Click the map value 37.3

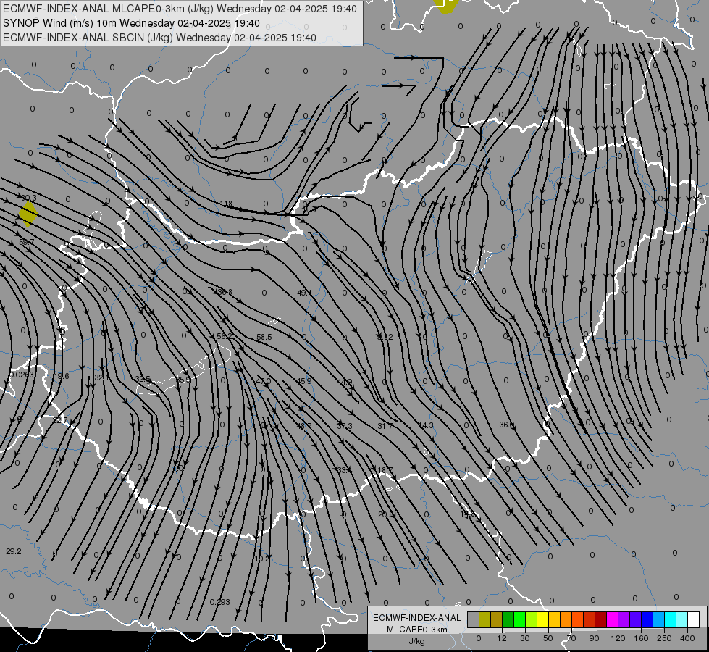point(345,426)
